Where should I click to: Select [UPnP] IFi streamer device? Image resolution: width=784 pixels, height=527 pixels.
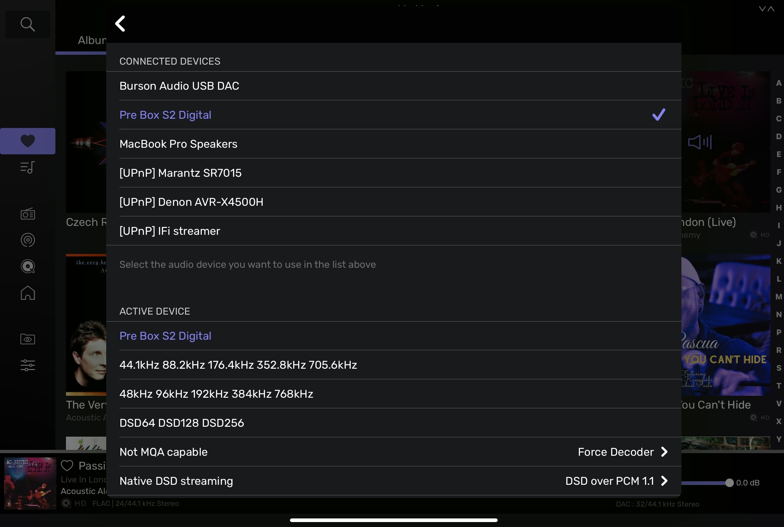point(393,231)
